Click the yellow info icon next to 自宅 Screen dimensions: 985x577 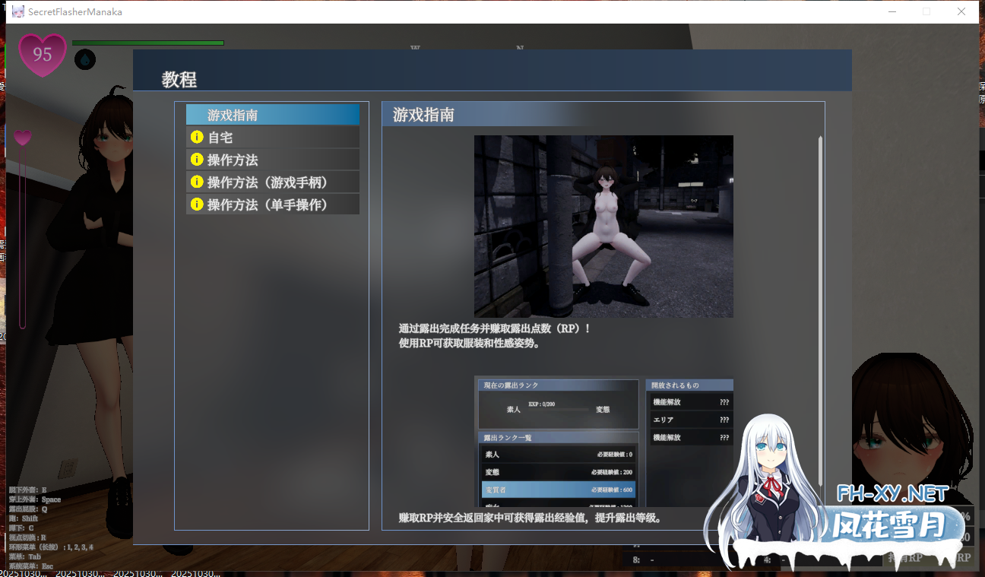click(198, 137)
